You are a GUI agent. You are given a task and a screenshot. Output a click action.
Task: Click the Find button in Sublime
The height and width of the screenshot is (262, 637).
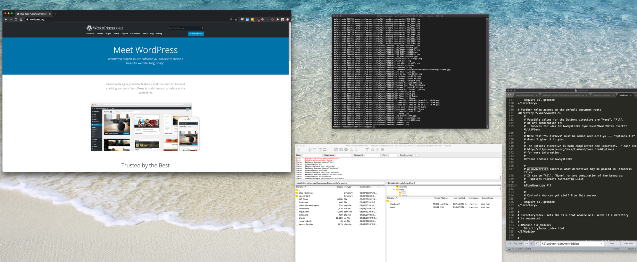click(x=612, y=244)
